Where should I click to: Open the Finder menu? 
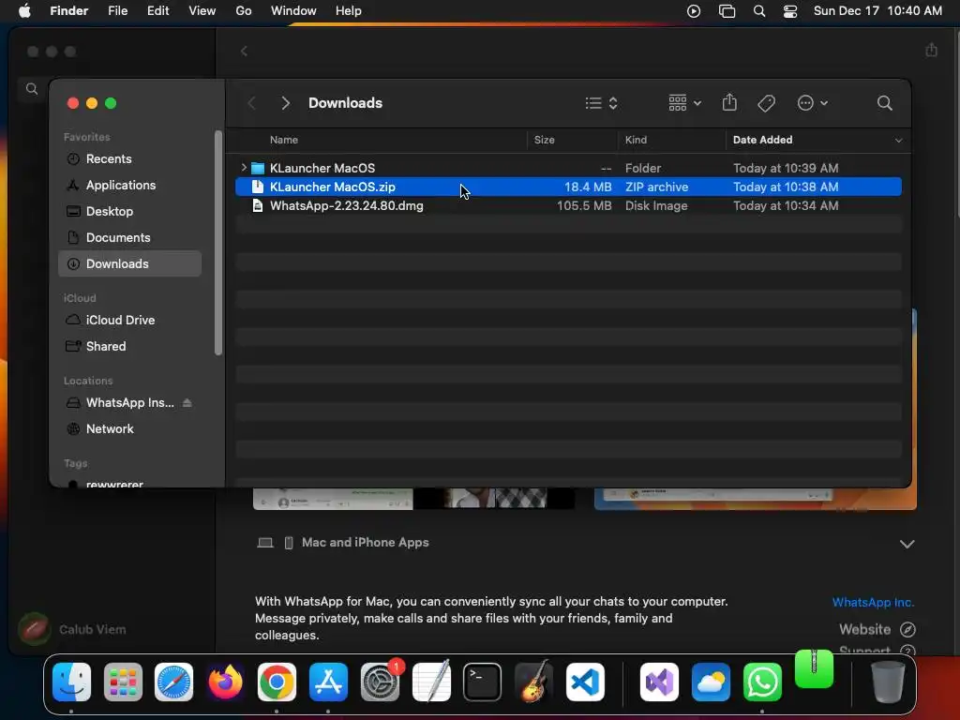tap(69, 11)
